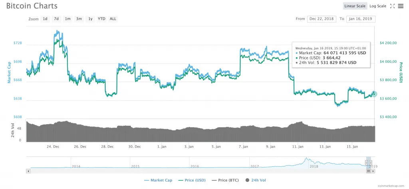Click the $69B market cap axis label

[x=18, y=62]
